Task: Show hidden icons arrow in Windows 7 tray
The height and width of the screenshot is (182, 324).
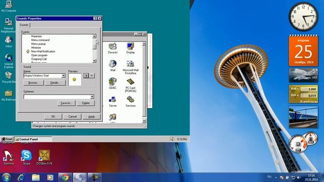Action: pyautogui.click(x=276, y=177)
